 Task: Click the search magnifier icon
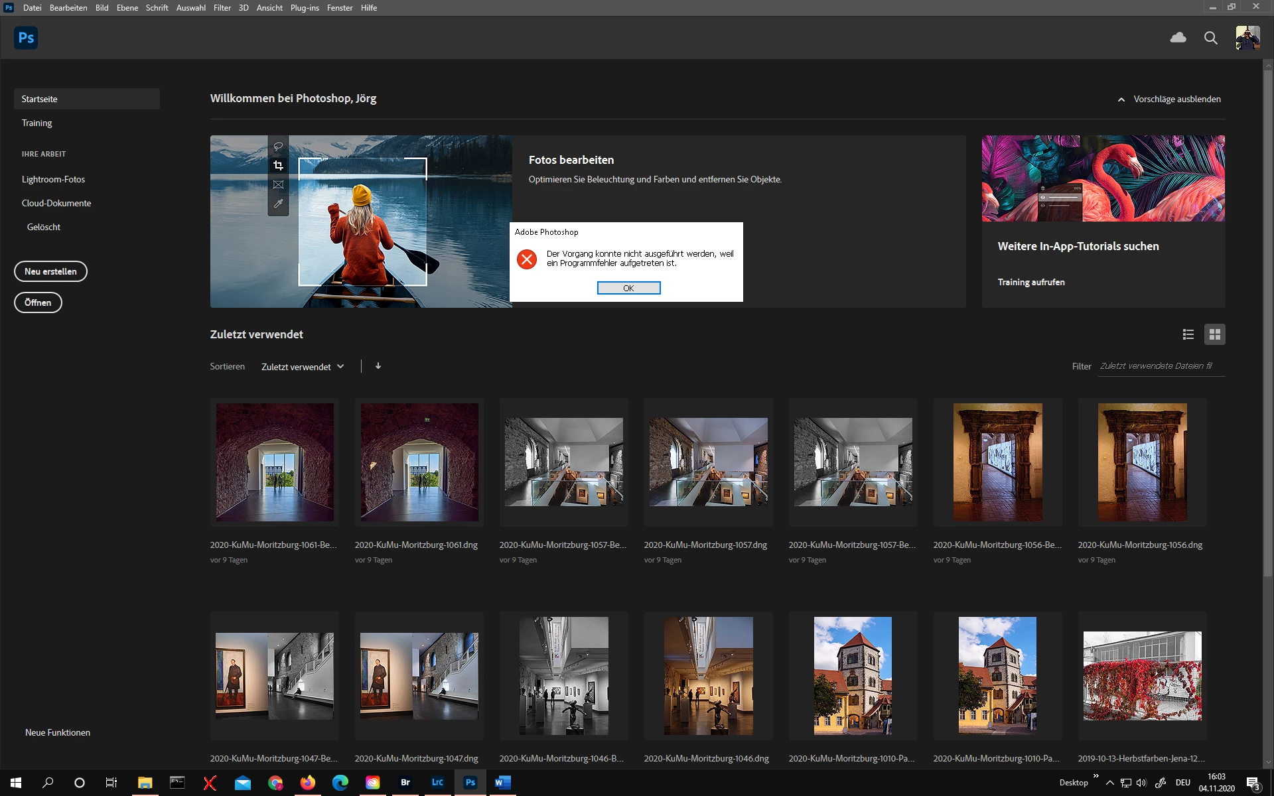click(x=1210, y=38)
